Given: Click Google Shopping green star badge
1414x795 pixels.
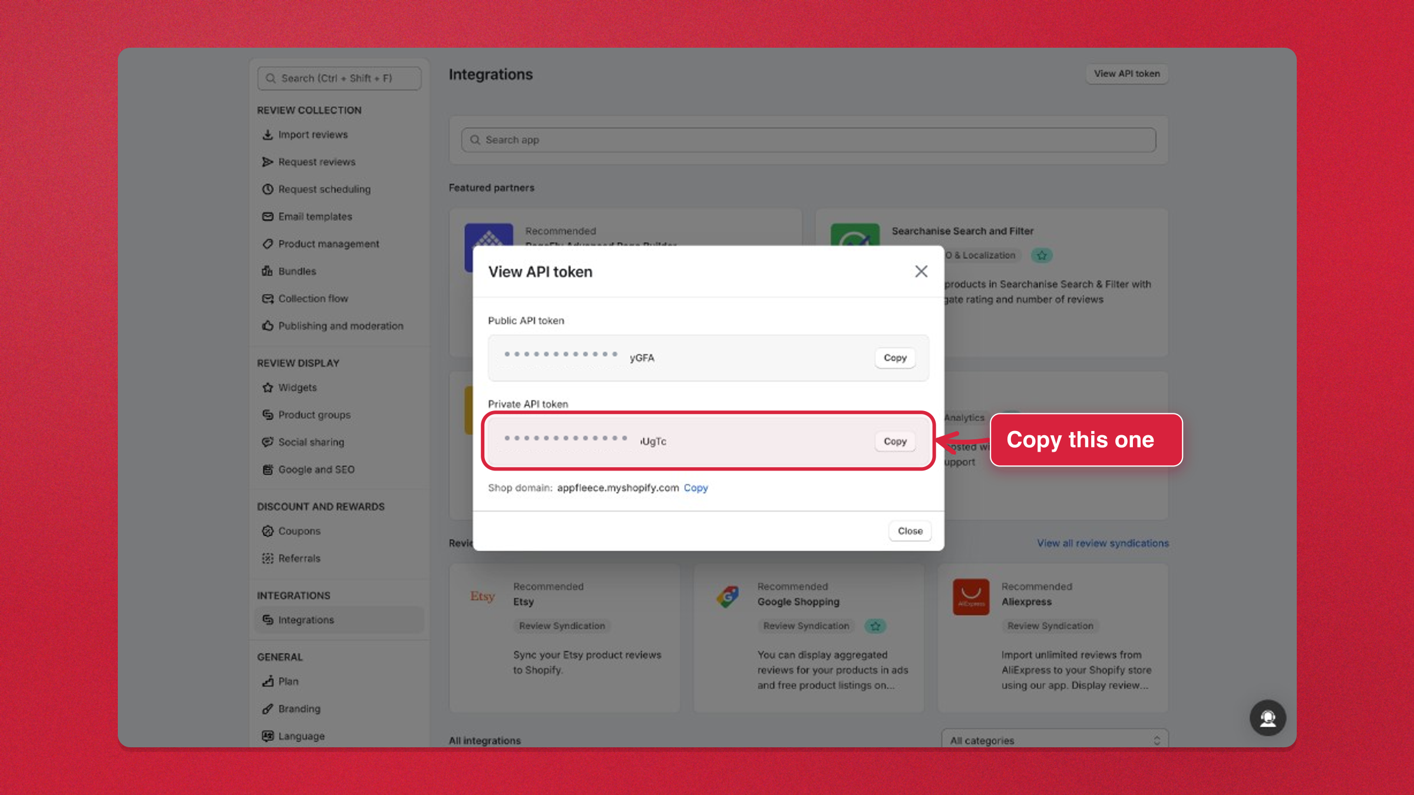Looking at the screenshot, I should [x=875, y=626].
